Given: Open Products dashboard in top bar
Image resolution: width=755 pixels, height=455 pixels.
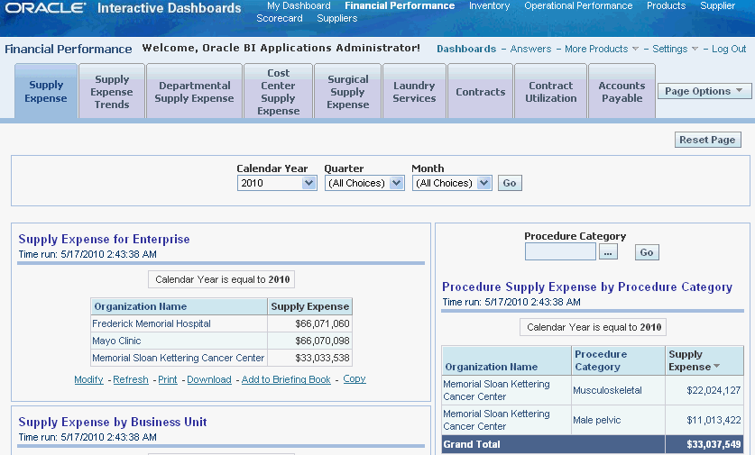Looking at the screenshot, I should coord(666,5).
